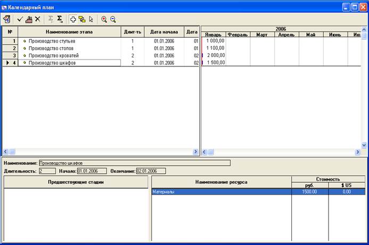Click start date 01.01.2006 of Производство столов
369x245 pixels.
[x=164, y=48]
